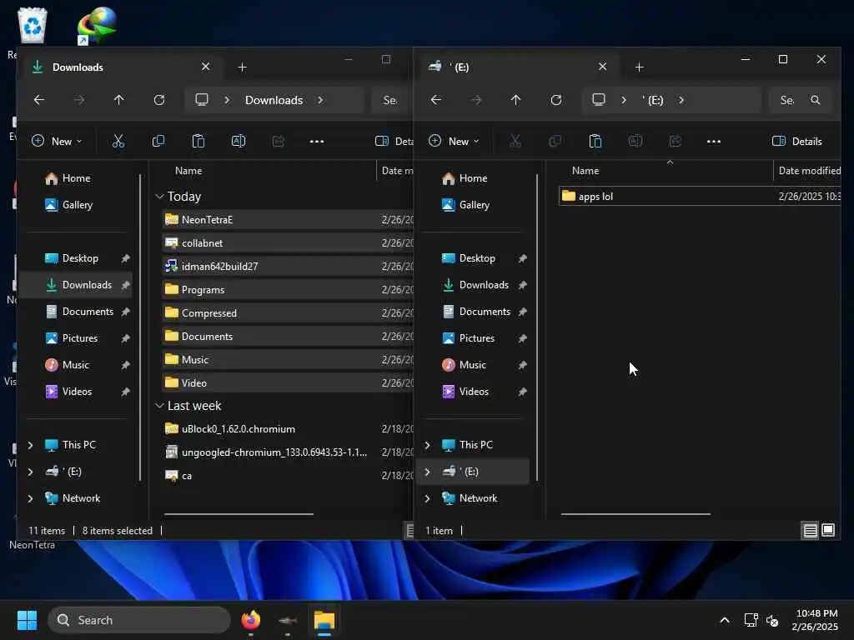Click Paste icon in E: drive window toolbar
Image resolution: width=854 pixels, height=640 pixels.
tap(595, 142)
